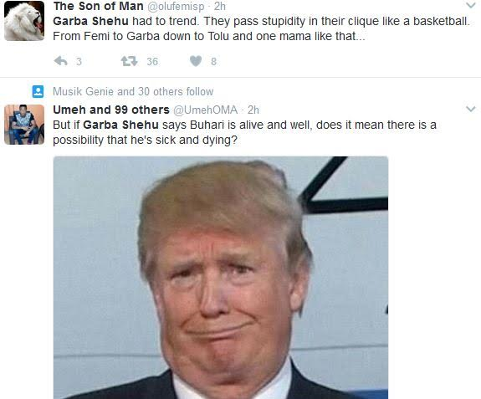Click the reply arrow icon on first tweet
The width and height of the screenshot is (481, 399).
tap(60, 61)
